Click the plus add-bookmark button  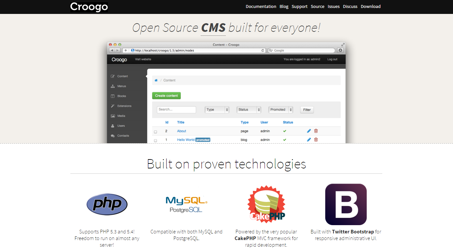(126, 50)
